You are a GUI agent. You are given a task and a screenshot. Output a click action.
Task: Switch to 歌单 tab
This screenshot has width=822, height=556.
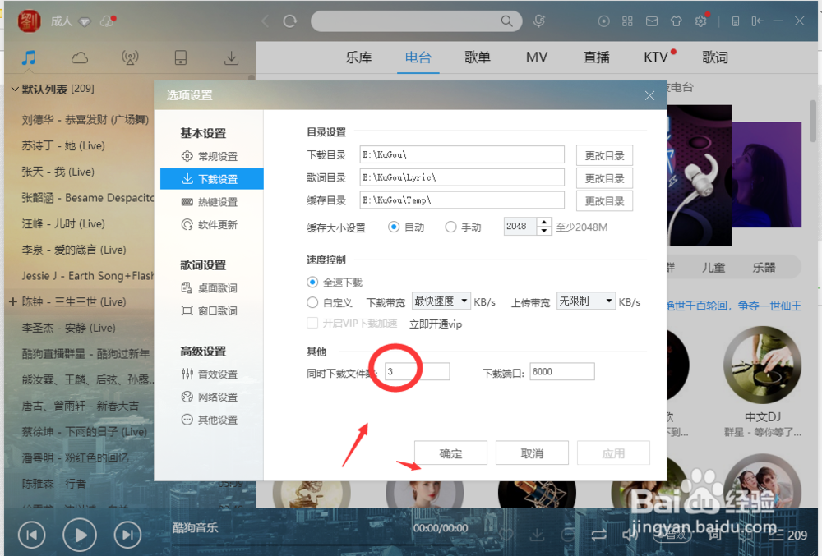pyautogui.click(x=477, y=57)
